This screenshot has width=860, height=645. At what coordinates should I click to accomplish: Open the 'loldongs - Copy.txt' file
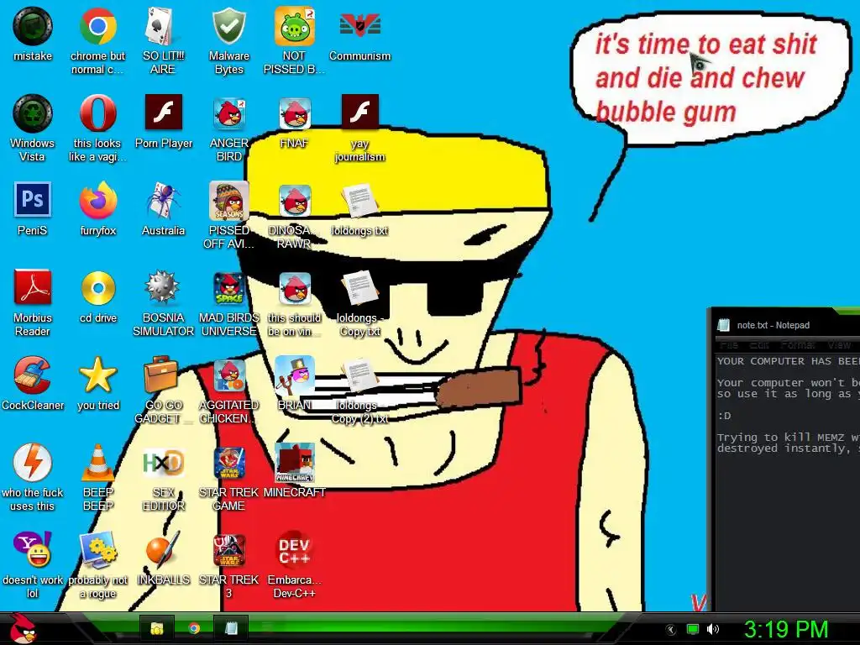point(359,287)
